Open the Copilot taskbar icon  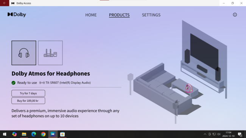tap(14, 134)
